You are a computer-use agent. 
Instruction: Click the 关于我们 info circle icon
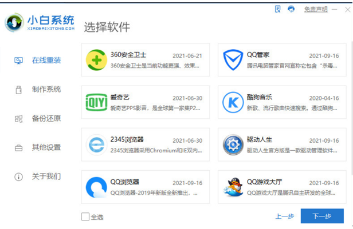pos(18,176)
